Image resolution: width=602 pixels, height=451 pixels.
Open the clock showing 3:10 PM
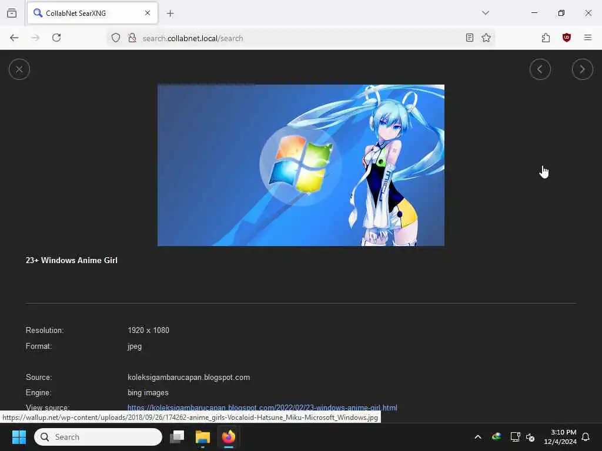pyautogui.click(x=560, y=437)
